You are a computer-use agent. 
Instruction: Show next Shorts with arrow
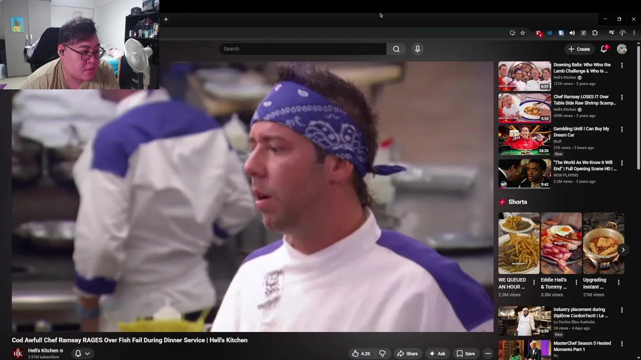[x=623, y=249]
